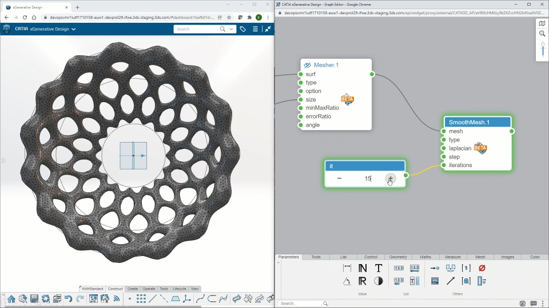Click the image picture parameter icon

[x=435, y=281]
